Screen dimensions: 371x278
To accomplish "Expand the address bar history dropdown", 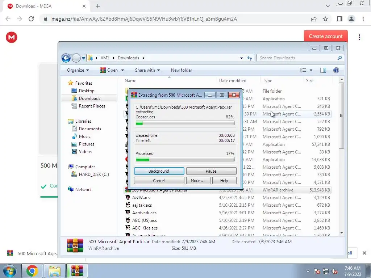I will [241, 58].
